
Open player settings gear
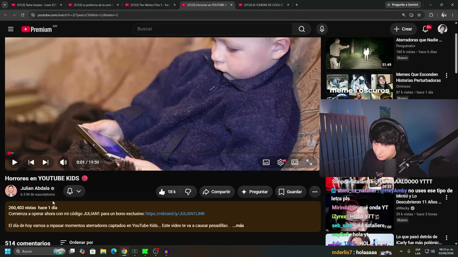tap(281, 162)
